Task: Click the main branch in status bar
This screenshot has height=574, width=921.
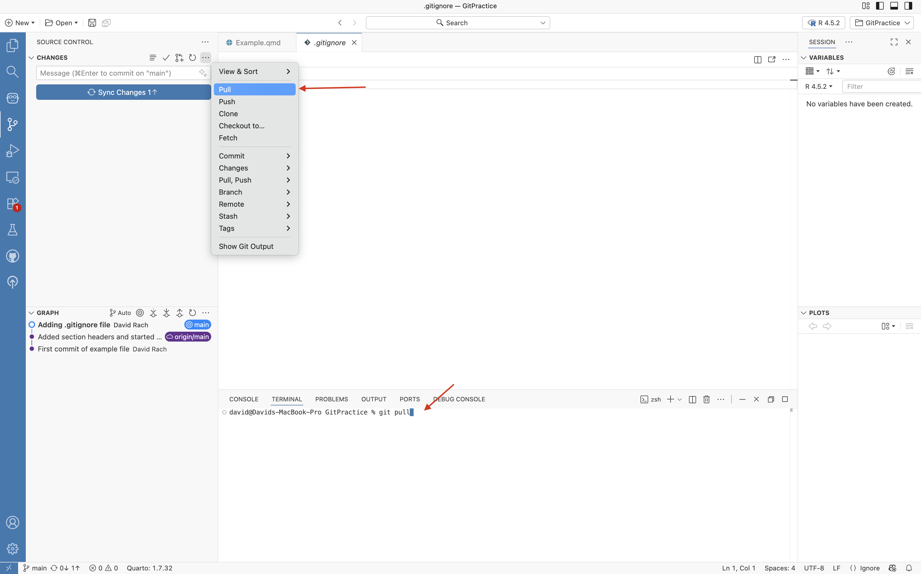Action: (x=35, y=568)
